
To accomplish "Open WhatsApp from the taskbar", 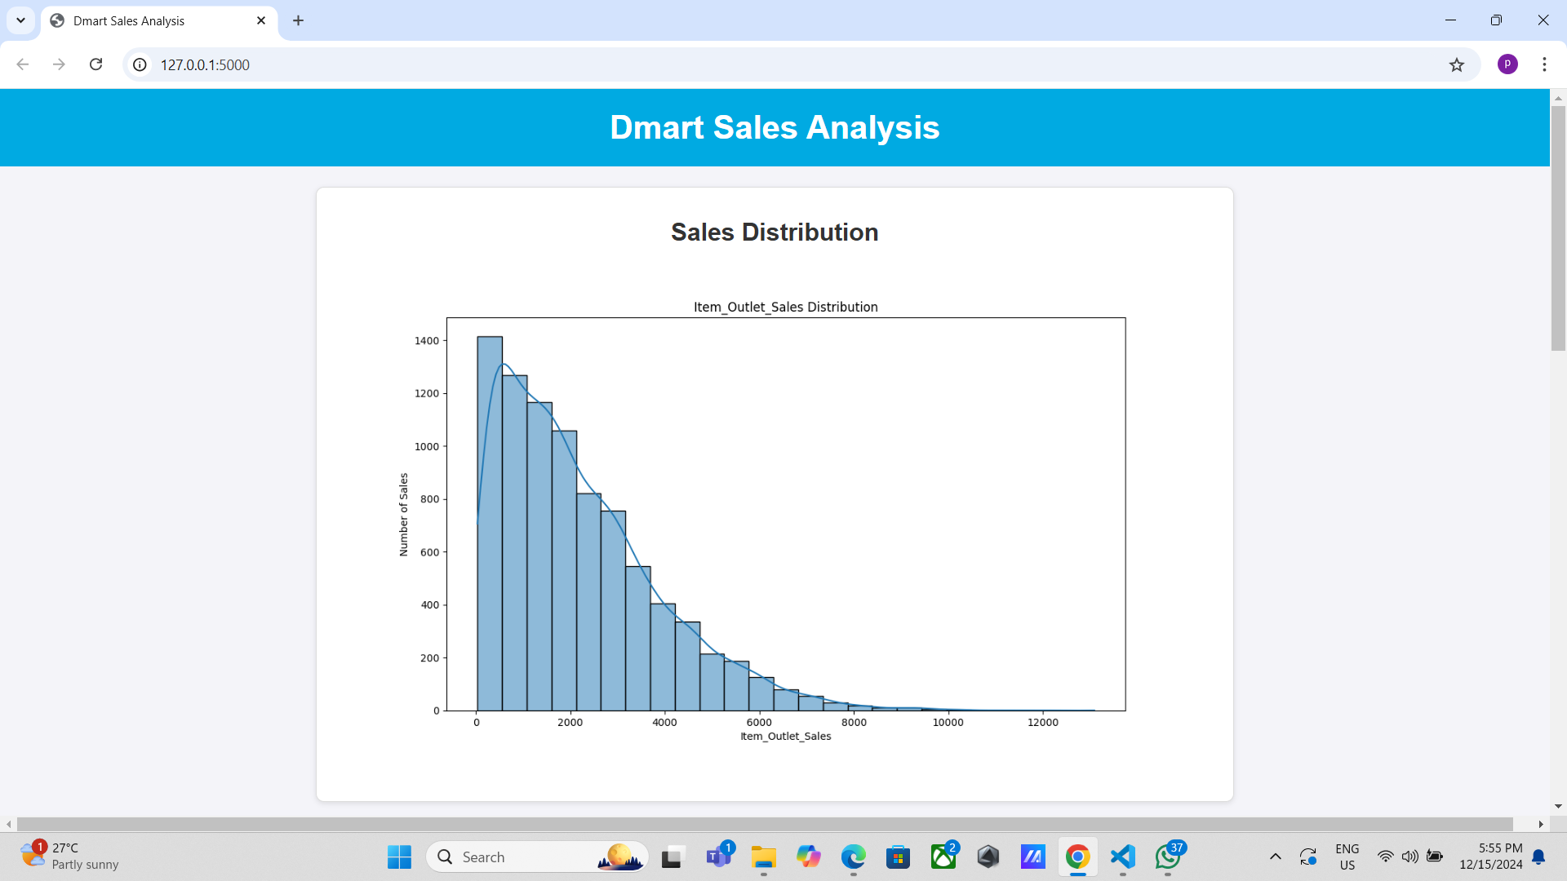I will (x=1169, y=857).
